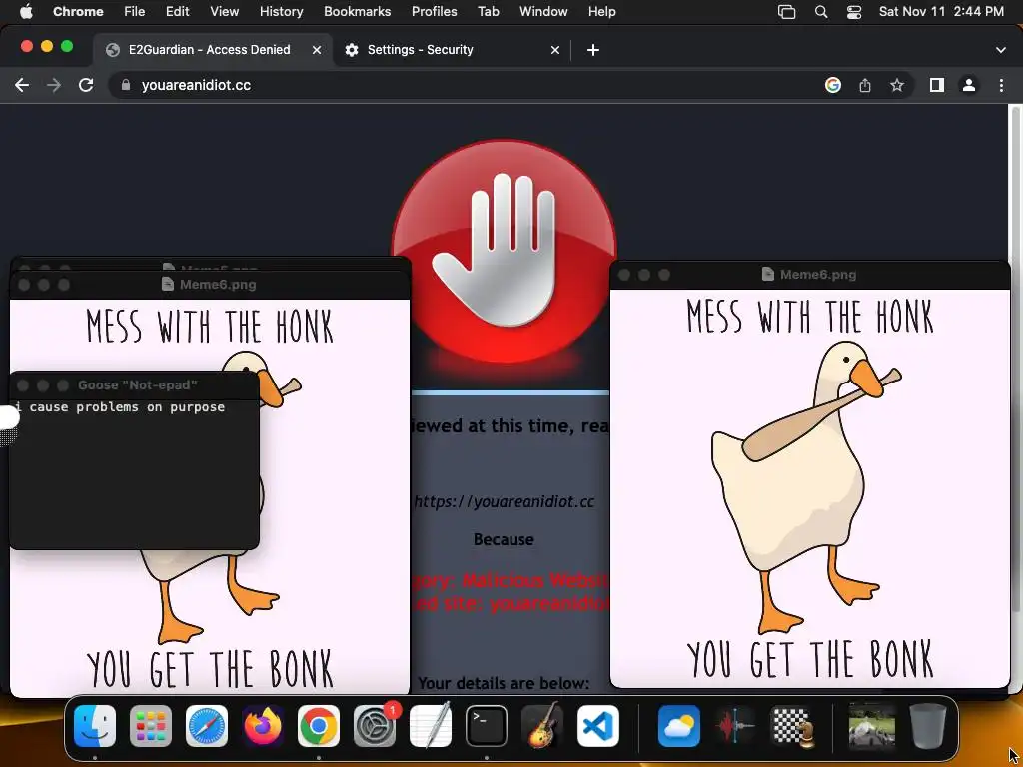Close the Goose "Not-epad" window

(x=22, y=385)
